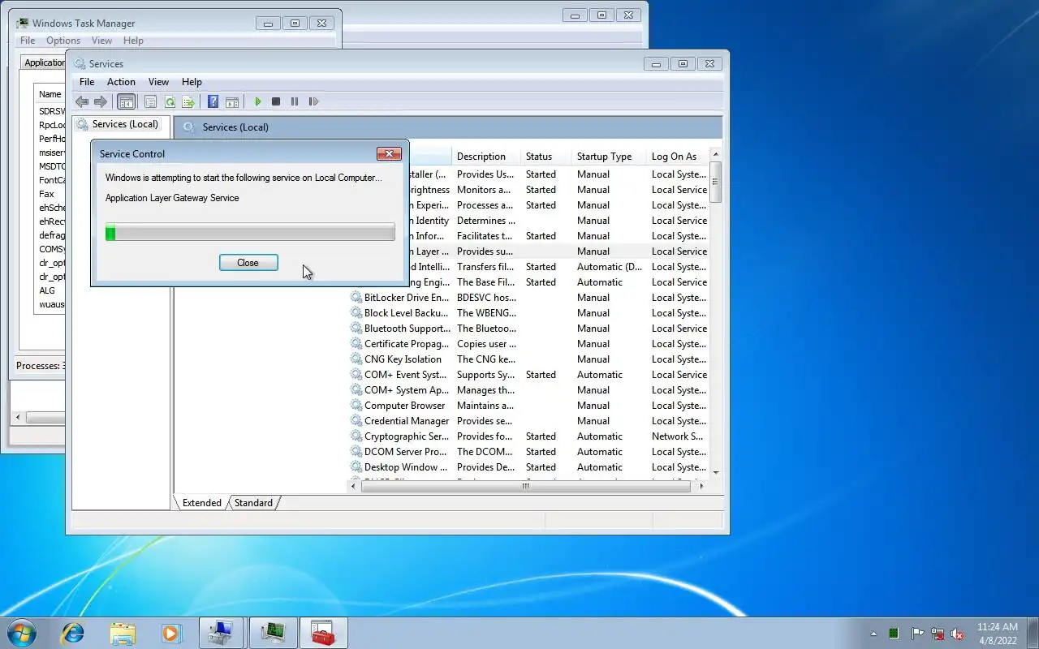The width and height of the screenshot is (1039, 649).
Task: Click the services list horizontal scrollbar right arrow
Action: coord(702,487)
